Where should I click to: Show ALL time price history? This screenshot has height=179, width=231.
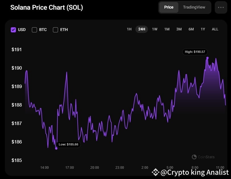(x=215, y=29)
